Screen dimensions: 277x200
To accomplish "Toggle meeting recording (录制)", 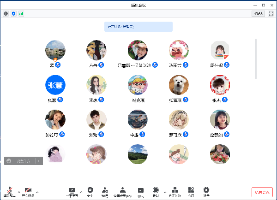I will [x=156, y=191].
